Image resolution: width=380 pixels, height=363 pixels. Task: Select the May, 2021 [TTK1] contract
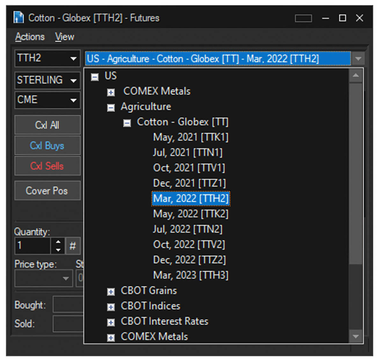point(191,137)
